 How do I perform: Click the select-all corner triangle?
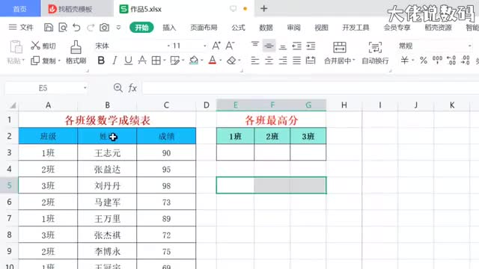[x=13, y=105]
